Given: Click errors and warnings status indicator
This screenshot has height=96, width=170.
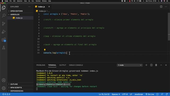Looking at the screenshot, I should pyautogui.click(x=6, y=94).
